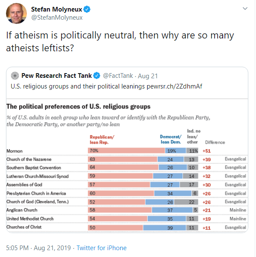Open the @StefanMolyneux handle

[57, 18]
